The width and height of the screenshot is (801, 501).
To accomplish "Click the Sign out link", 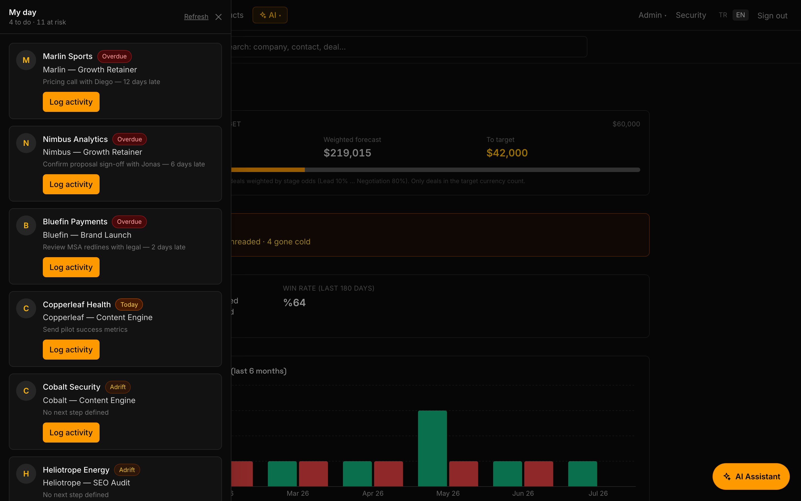I will tap(772, 16).
